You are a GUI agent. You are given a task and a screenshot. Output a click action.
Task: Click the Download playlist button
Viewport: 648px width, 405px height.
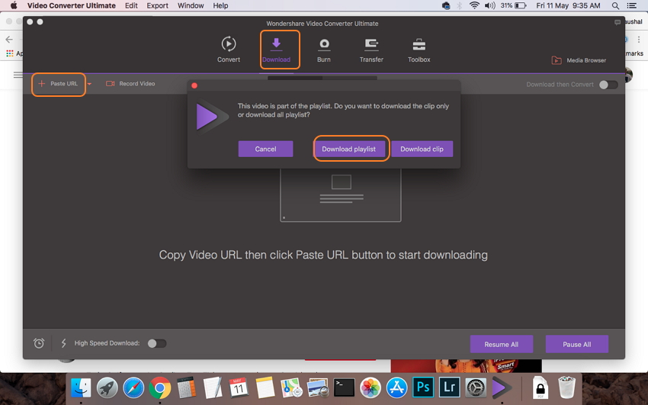[x=348, y=149]
